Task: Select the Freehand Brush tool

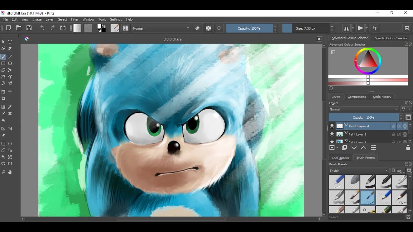Action: (x=4, y=57)
